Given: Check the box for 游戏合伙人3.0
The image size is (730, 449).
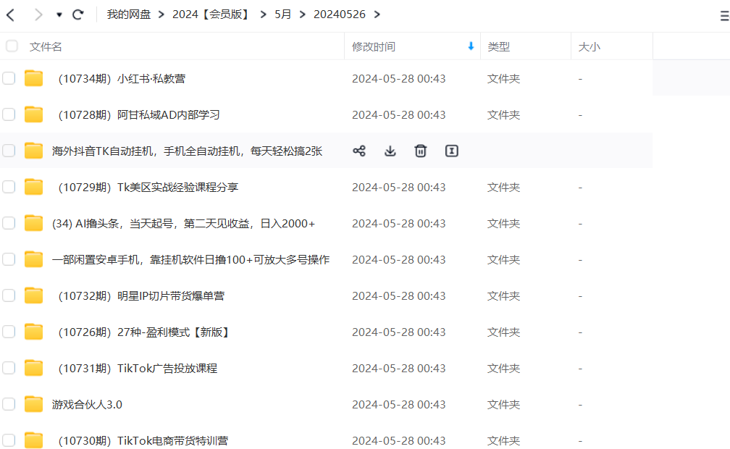Looking at the screenshot, I should pyautogui.click(x=9, y=404).
